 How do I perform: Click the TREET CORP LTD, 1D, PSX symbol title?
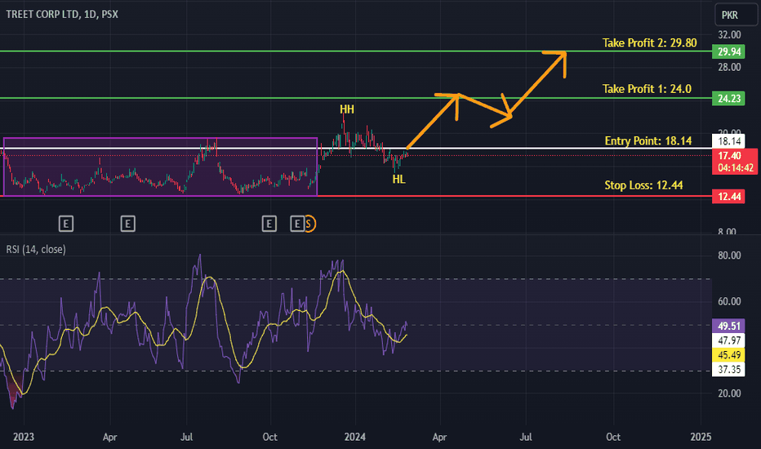click(62, 14)
